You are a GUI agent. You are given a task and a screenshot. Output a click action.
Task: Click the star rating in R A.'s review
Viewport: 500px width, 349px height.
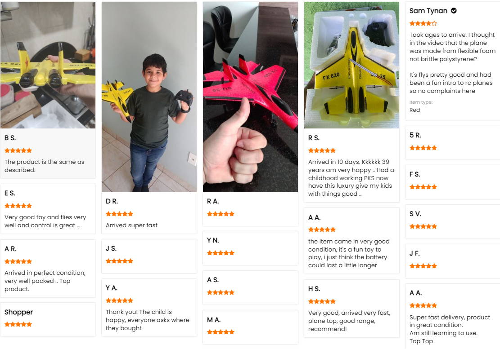(221, 214)
